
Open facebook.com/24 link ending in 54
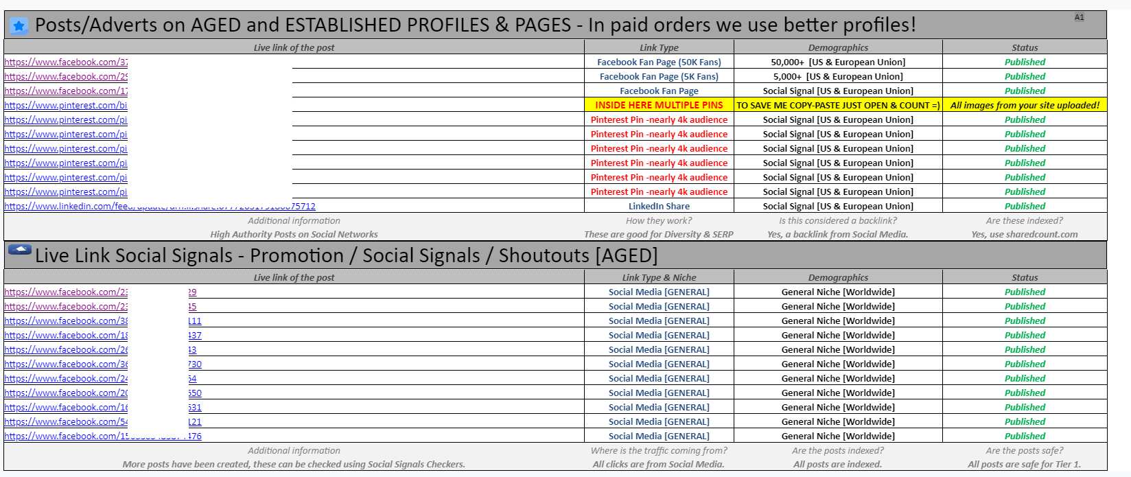click(100, 378)
